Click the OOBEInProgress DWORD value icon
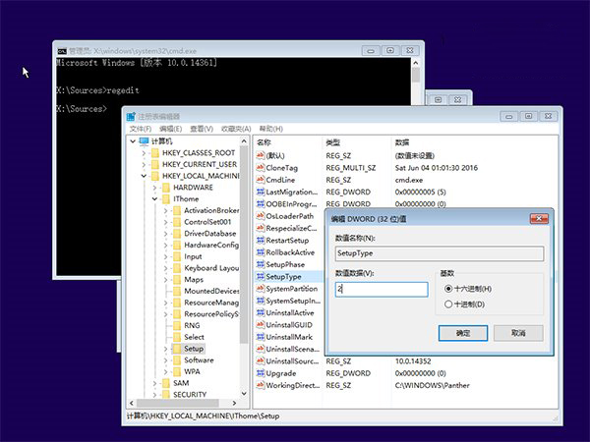Viewport: 590px width, 442px height. point(260,203)
